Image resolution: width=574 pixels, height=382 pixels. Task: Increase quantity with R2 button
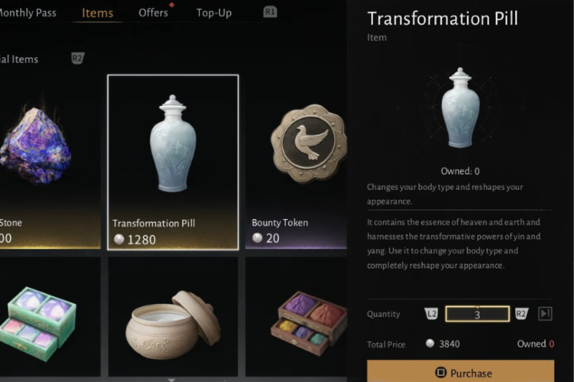click(522, 314)
